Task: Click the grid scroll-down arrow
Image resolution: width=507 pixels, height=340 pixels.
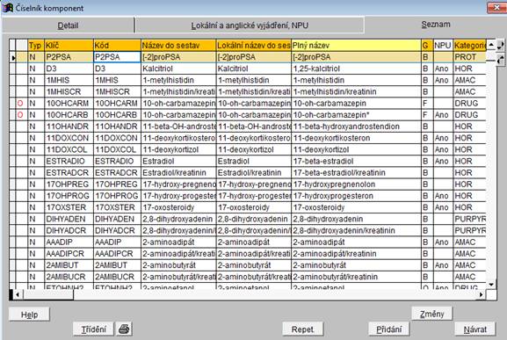Action: point(491,285)
